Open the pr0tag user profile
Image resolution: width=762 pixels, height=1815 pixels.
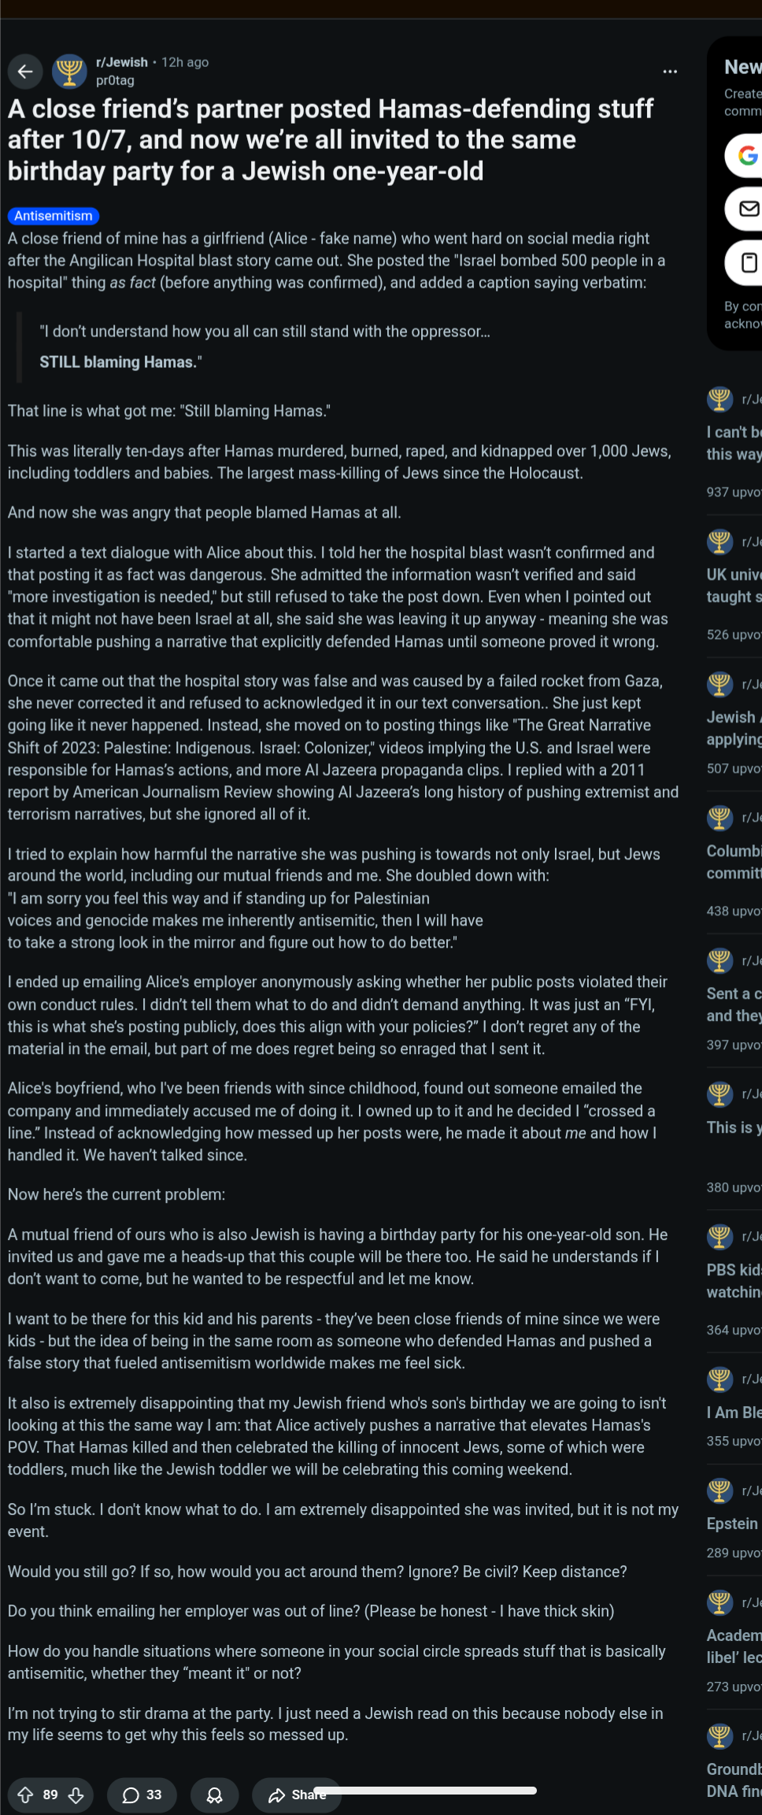coord(115,80)
